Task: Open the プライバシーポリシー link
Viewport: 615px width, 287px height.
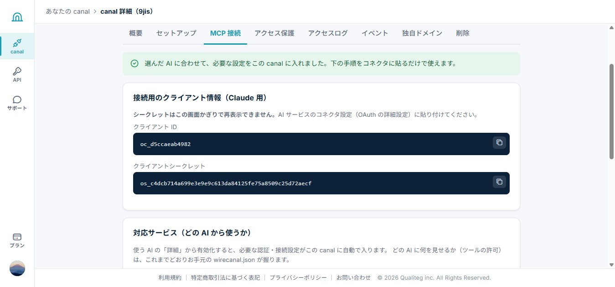Action: coord(298,277)
